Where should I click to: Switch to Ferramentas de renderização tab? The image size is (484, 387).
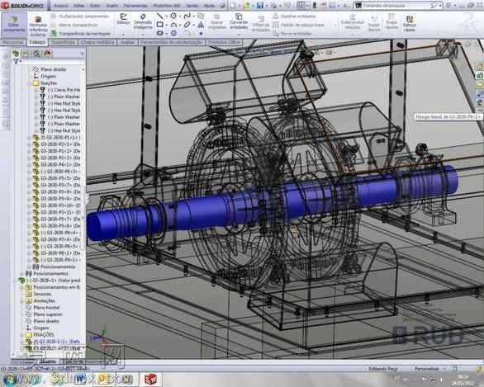(x=171, y=42)
